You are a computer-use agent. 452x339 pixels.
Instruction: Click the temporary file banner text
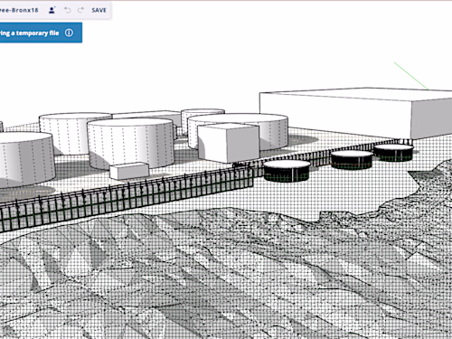click(x=29, y=33)
